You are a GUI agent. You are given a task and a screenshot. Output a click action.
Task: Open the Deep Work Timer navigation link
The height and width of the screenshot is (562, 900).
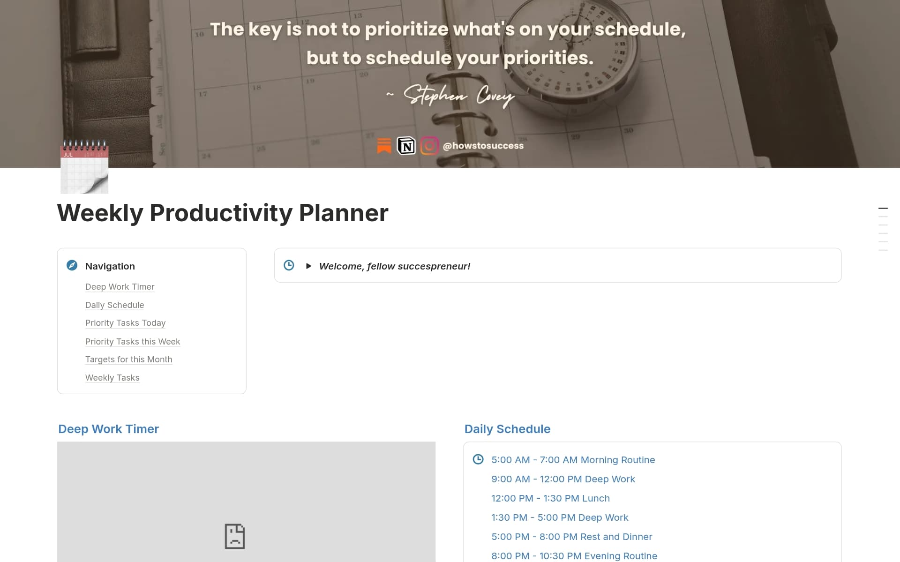120,287
